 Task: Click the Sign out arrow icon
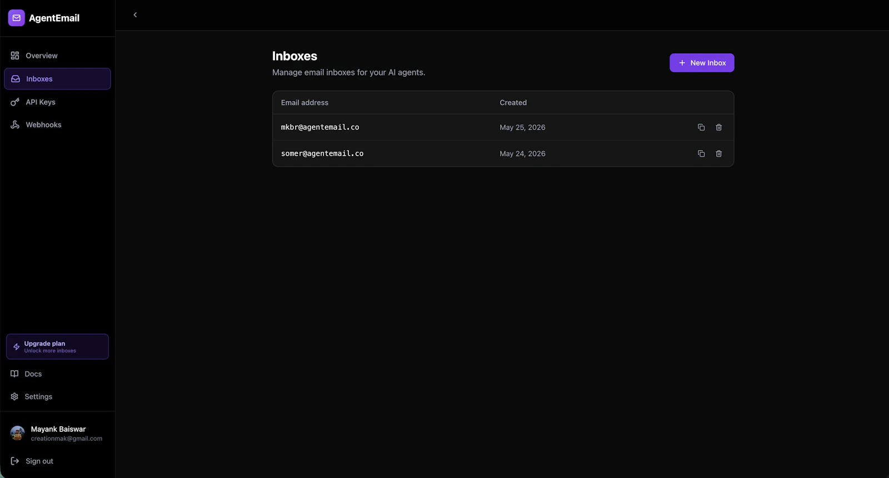15,461
